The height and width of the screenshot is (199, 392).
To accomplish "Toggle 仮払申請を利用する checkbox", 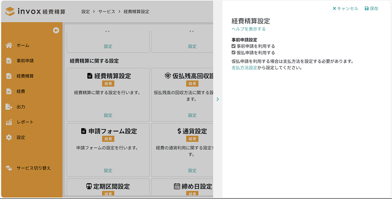I will (234, 52).
